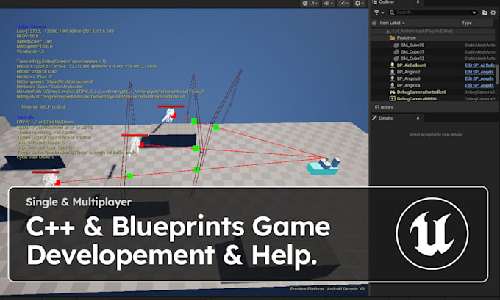Click the Outliner search magnifier icon
Screen dimensions: 500x300
392,12
